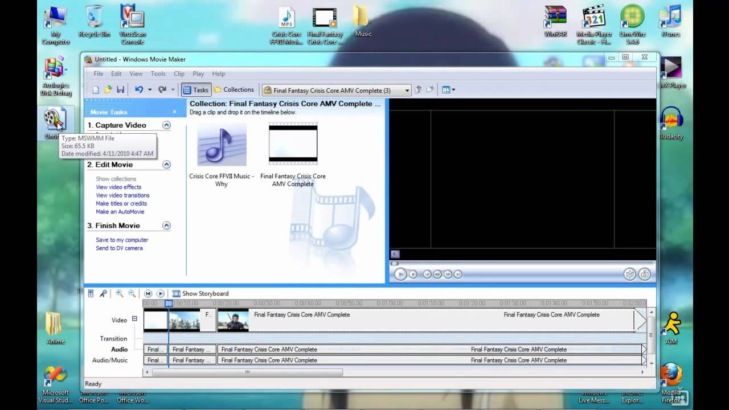Collapse the Finish Movie section
The image size is (729, 410).
pyautogui.click(x=166, y=225)
